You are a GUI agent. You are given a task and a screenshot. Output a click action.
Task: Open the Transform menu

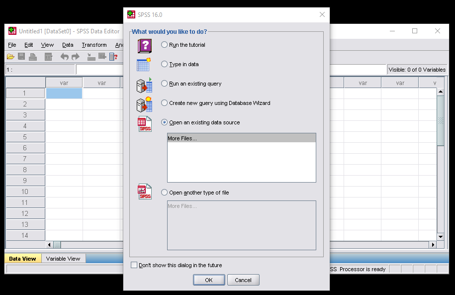[x=94, y=45]
